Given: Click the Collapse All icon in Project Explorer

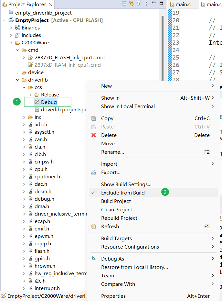Looking at the screenshot, I should click(x=124, y=4).
